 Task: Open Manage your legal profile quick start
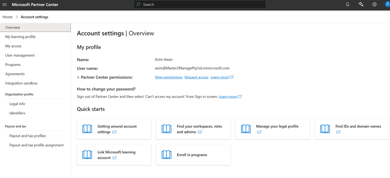(273, 129)
